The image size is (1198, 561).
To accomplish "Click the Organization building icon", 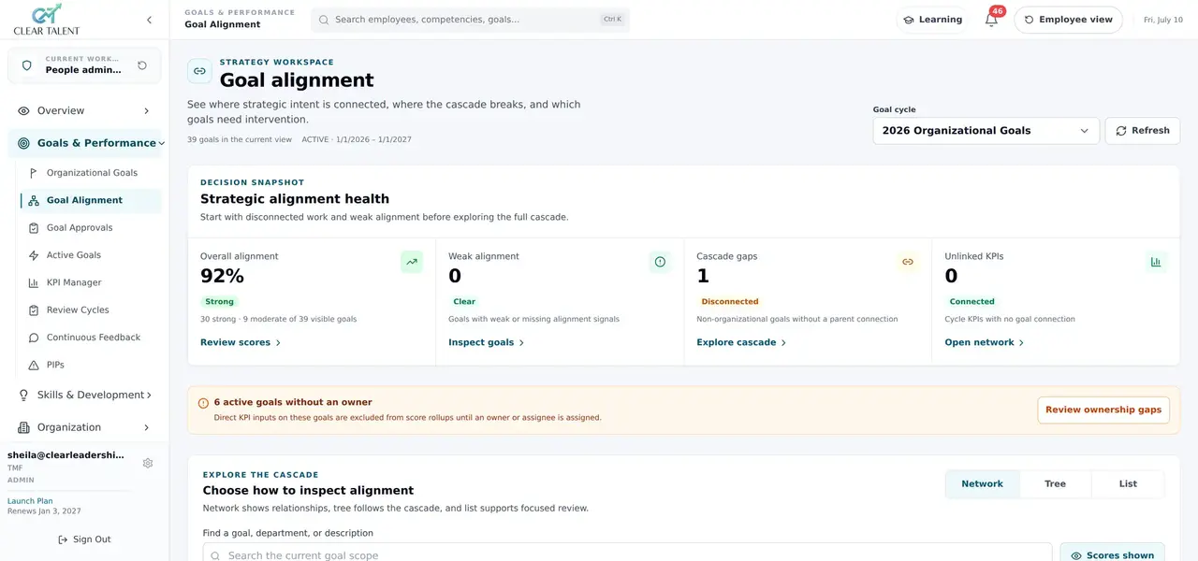I will click(x=24, y=427).
